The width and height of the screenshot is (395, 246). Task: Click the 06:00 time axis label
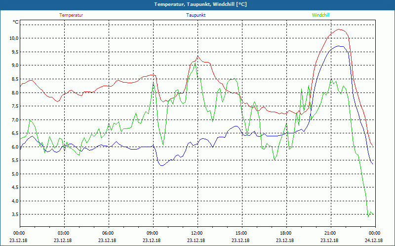pyautogui.click(x=108, y=233)
